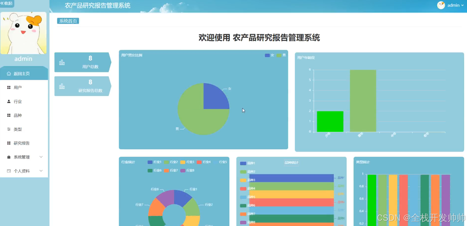
Task: Open the 品种 menu item
Action: 24,115
